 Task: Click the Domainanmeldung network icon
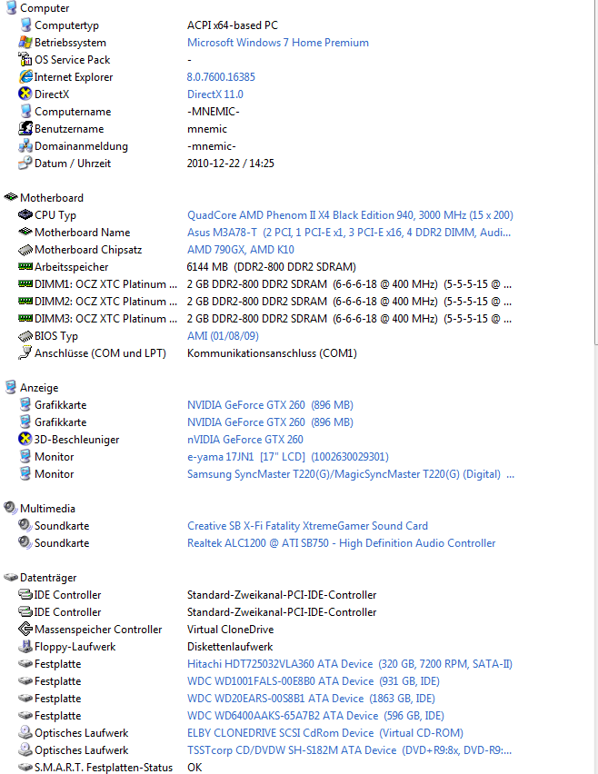[25, 145]
